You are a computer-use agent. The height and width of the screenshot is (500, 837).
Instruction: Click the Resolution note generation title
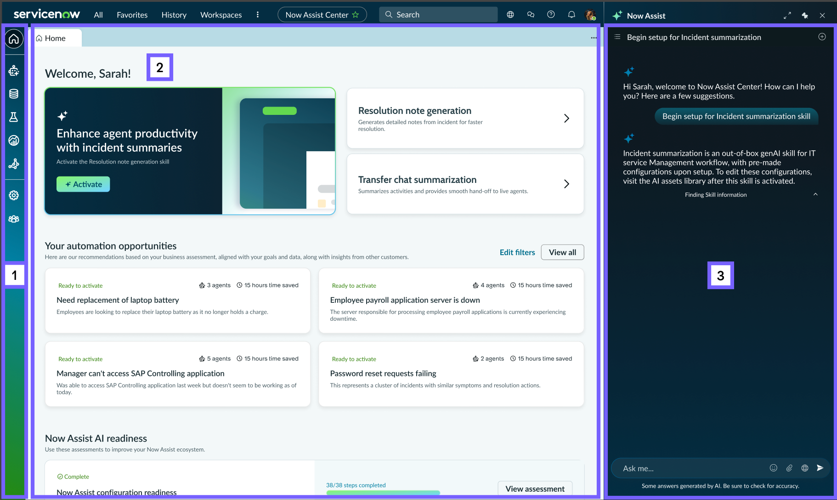(415, 111)
